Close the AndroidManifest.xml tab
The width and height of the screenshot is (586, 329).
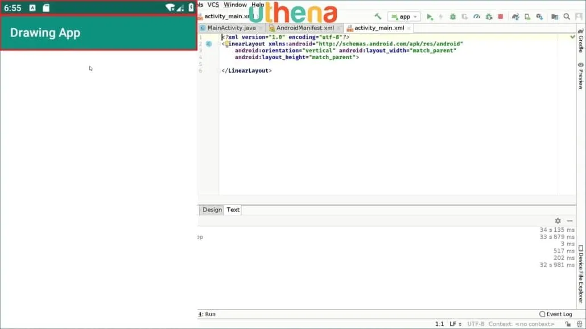tap(338, 28)
